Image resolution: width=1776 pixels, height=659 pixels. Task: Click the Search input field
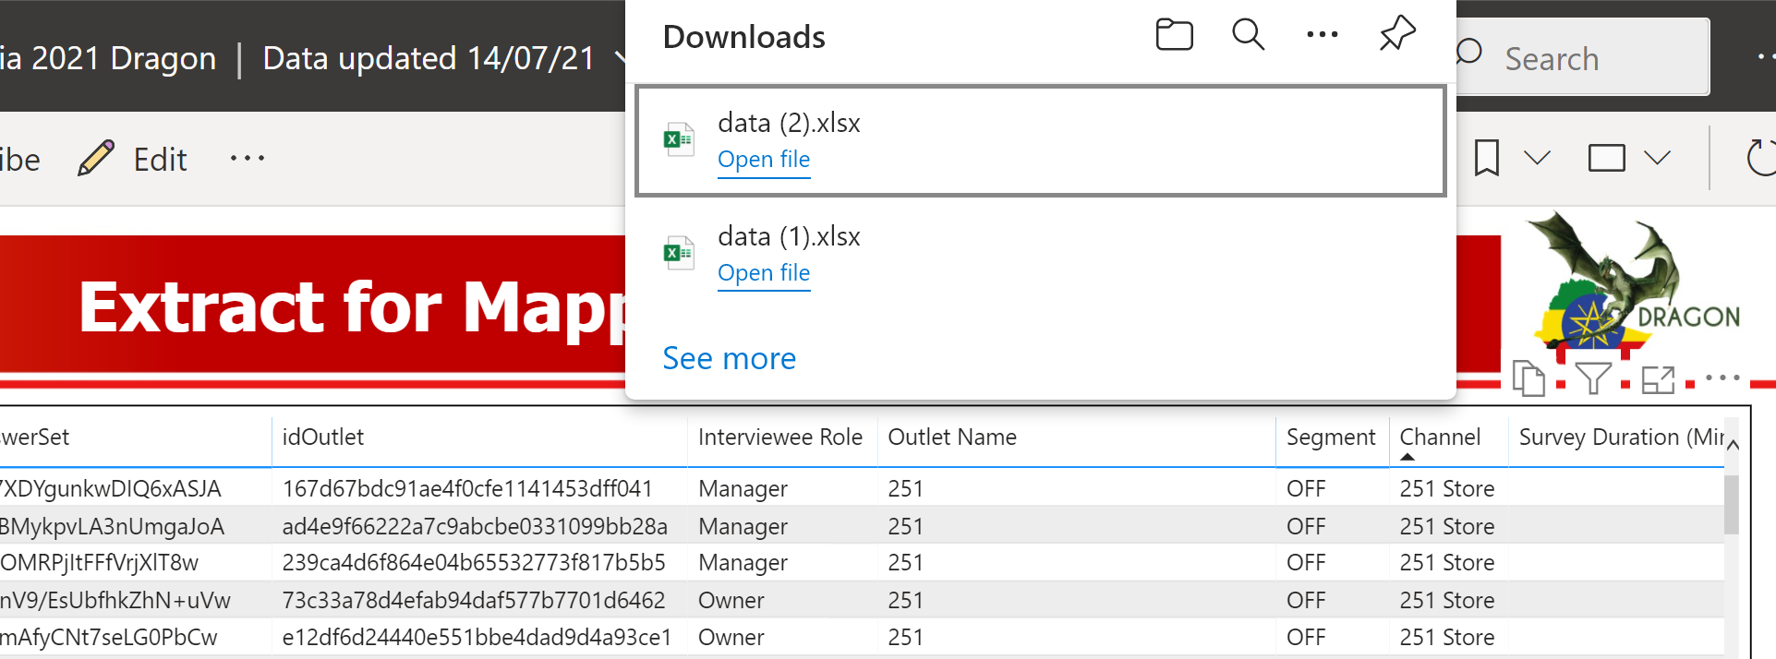point(1582,57)
